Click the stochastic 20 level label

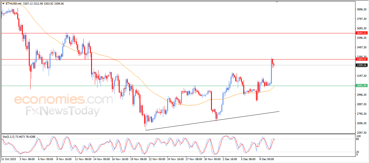[358, 152]
